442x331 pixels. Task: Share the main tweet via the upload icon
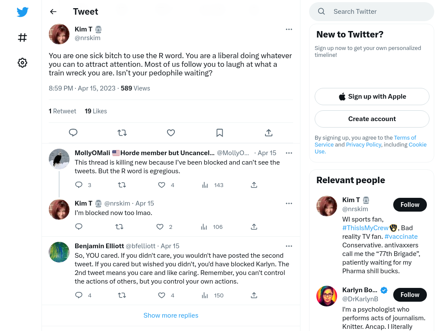[268, 133]
